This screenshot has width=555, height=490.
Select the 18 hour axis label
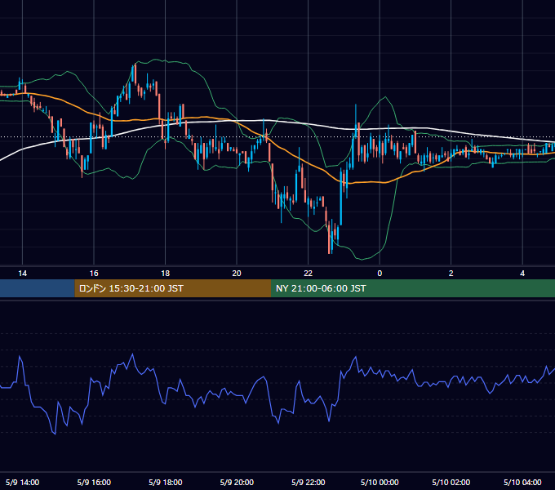pos(166,274)
